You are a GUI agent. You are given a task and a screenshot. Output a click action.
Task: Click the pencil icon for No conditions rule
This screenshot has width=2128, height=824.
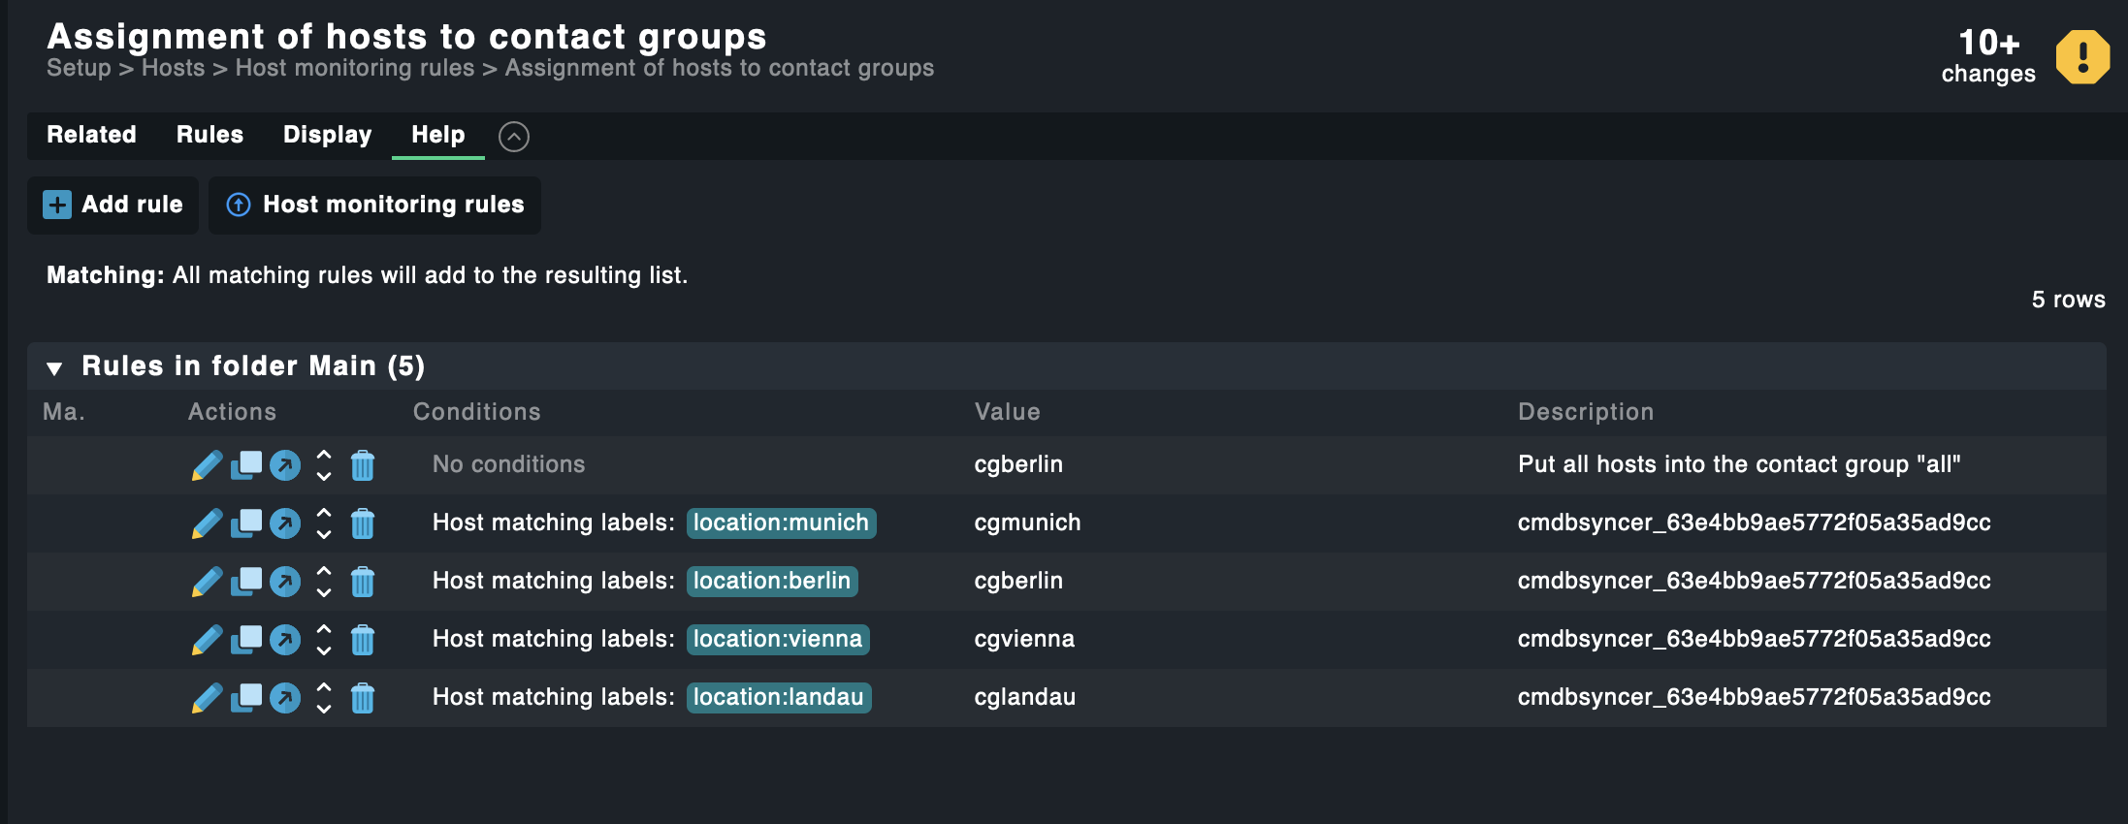pos(207,465)
